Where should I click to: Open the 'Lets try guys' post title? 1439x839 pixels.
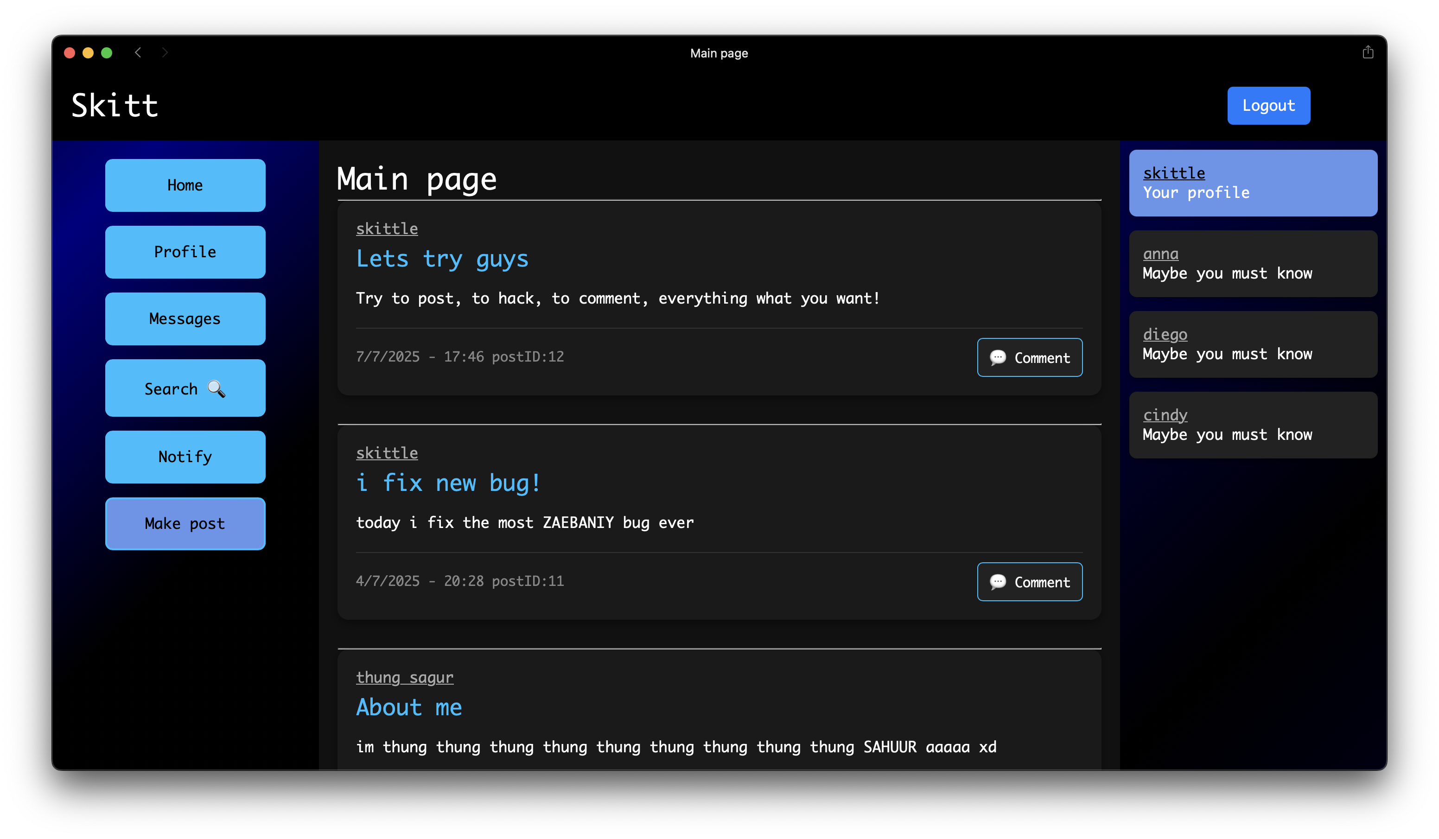click(x=442, y=259)
